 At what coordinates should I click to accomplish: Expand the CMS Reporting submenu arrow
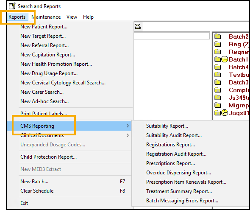pos(128,126)
